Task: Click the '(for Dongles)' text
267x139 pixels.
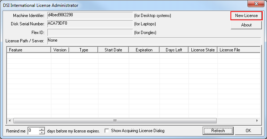Action: point(145,33)
